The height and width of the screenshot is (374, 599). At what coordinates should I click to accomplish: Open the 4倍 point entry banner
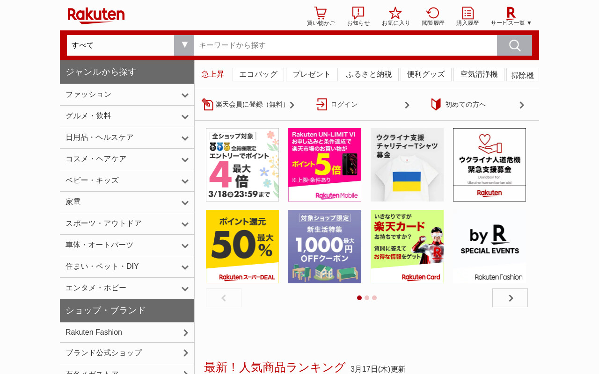[242, 165]
